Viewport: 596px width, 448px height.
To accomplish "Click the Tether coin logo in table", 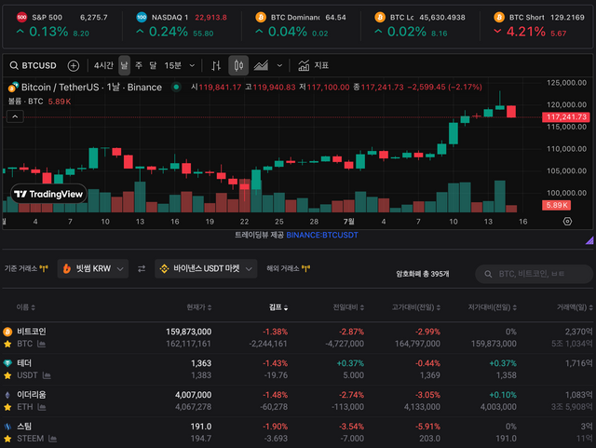I will point(7,363).
